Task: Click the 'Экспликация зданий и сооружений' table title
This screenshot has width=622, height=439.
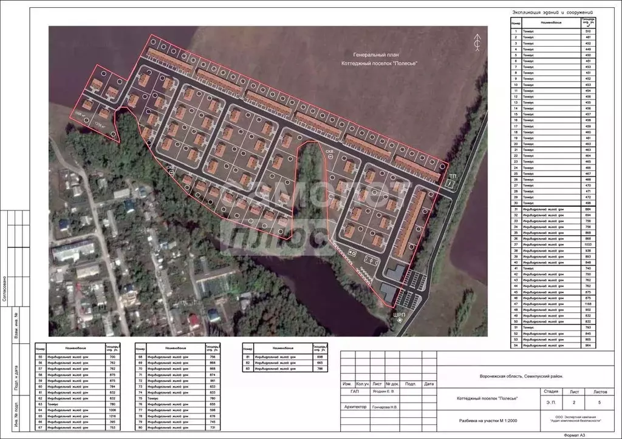Action: point(552,13)
